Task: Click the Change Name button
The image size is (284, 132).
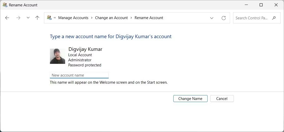Action: tap(190, 98)
